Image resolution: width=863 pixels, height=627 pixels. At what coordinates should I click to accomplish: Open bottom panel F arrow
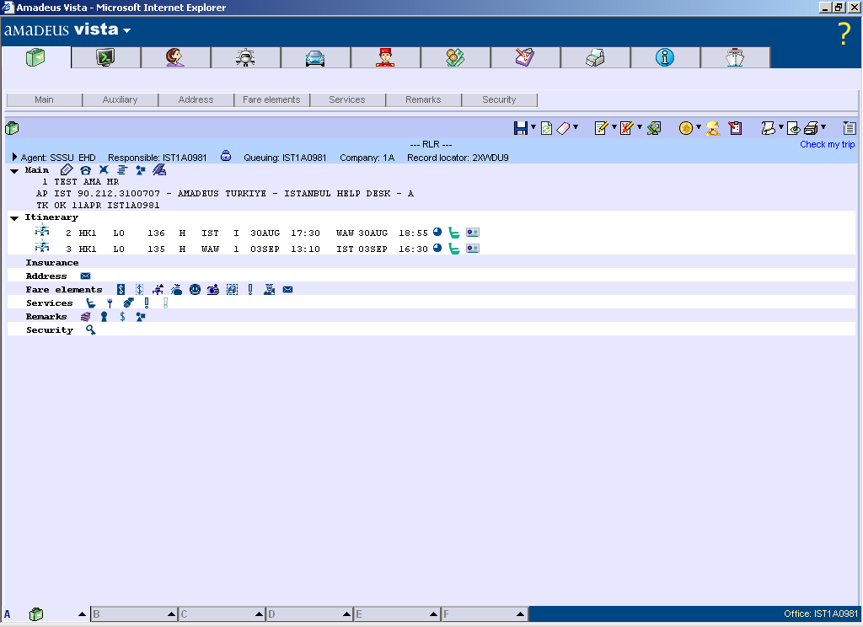coord(520,614)
